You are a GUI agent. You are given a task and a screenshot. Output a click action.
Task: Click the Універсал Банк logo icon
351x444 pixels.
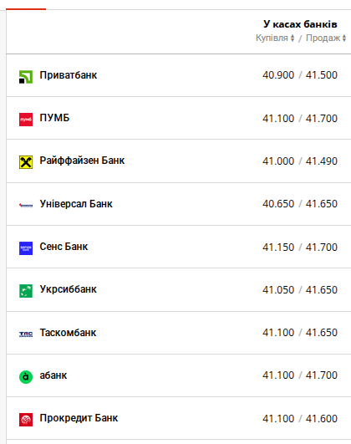tap(26, 205)
